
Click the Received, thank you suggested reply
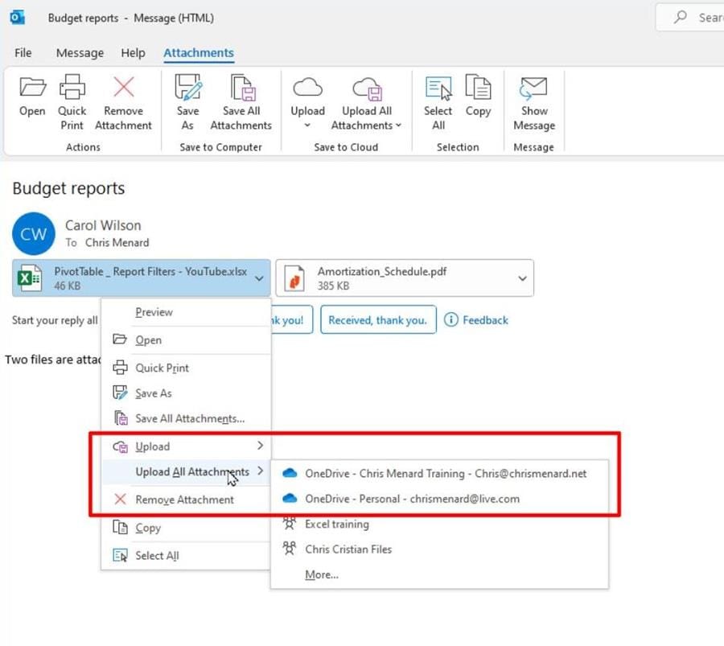(378, 319)
